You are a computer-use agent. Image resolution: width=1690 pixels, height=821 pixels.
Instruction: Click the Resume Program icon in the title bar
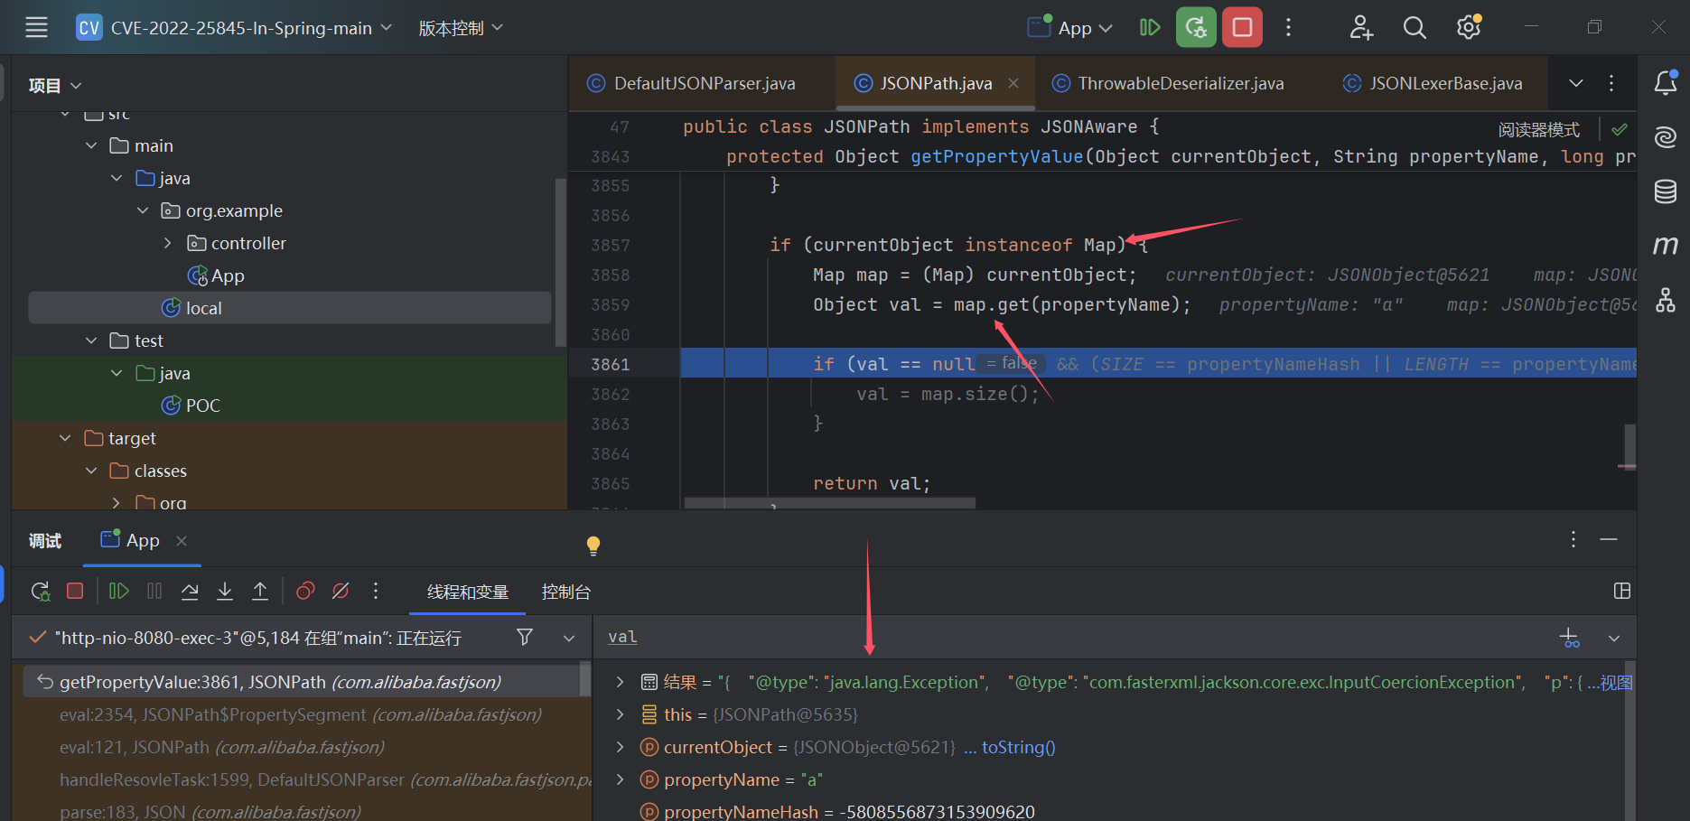(x=1150, y=28)
